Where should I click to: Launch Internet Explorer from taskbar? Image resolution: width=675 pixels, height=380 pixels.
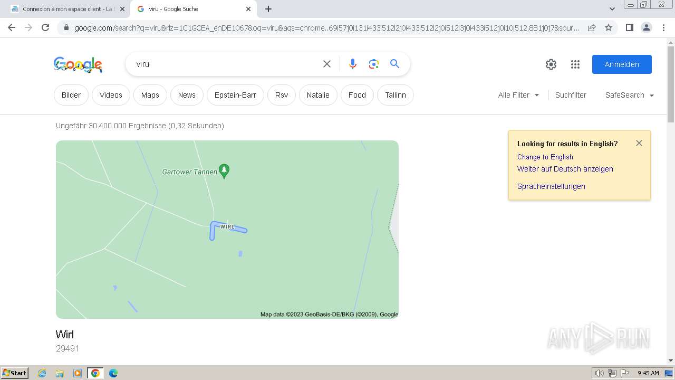[x=42, y=373]
